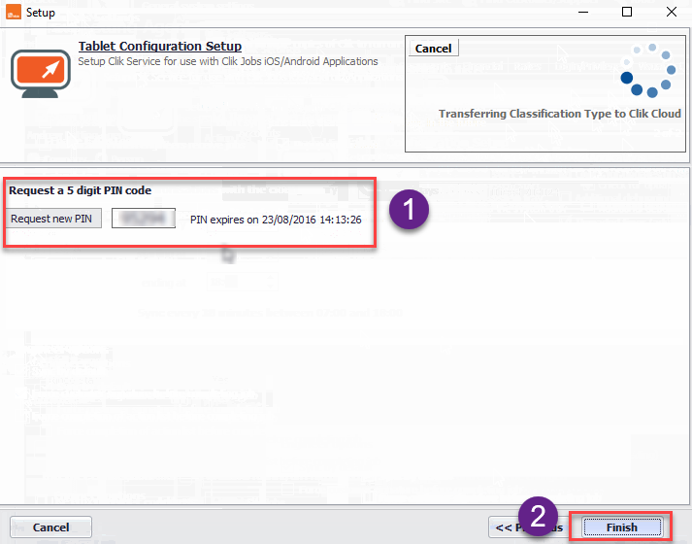
Task: Click the purple number 1 marker
Action: tap(410, 209)
